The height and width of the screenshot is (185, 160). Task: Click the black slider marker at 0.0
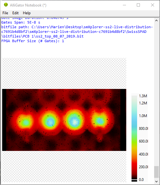point(134,181)
